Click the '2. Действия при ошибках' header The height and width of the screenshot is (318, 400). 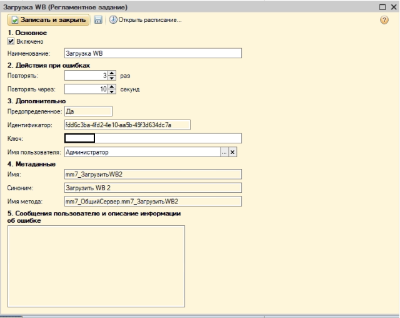coord(49,65)
